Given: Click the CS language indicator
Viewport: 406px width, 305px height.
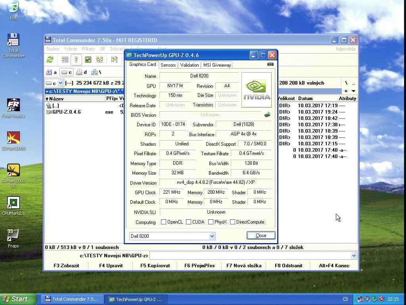Looking at the screenshot, I should [x=345, y=299].
